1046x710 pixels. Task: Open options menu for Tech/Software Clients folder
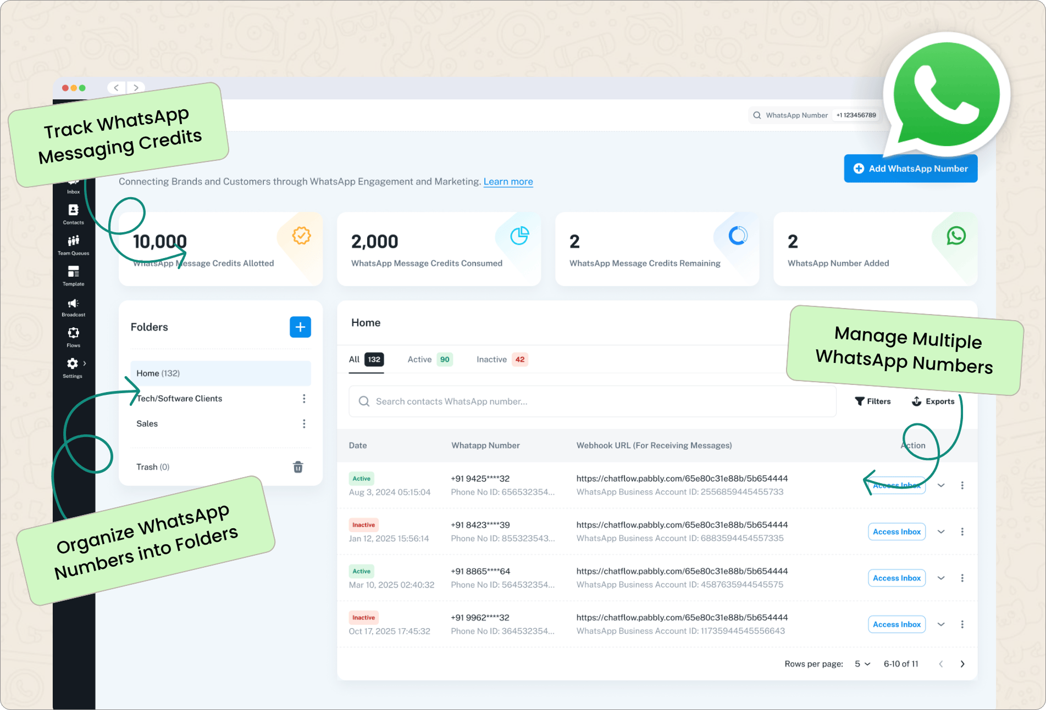pos(304,399)
